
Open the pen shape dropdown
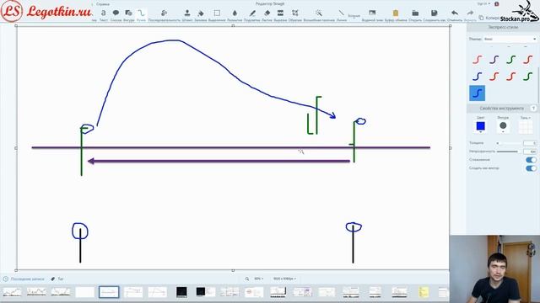(503, 127)
